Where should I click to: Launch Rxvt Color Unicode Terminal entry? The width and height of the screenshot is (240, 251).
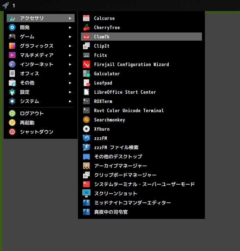141,110
